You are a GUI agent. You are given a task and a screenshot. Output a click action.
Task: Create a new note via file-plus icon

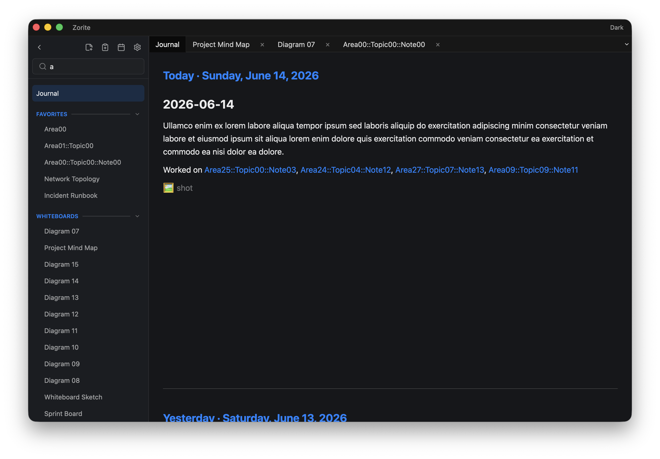(x=89, y=47)
